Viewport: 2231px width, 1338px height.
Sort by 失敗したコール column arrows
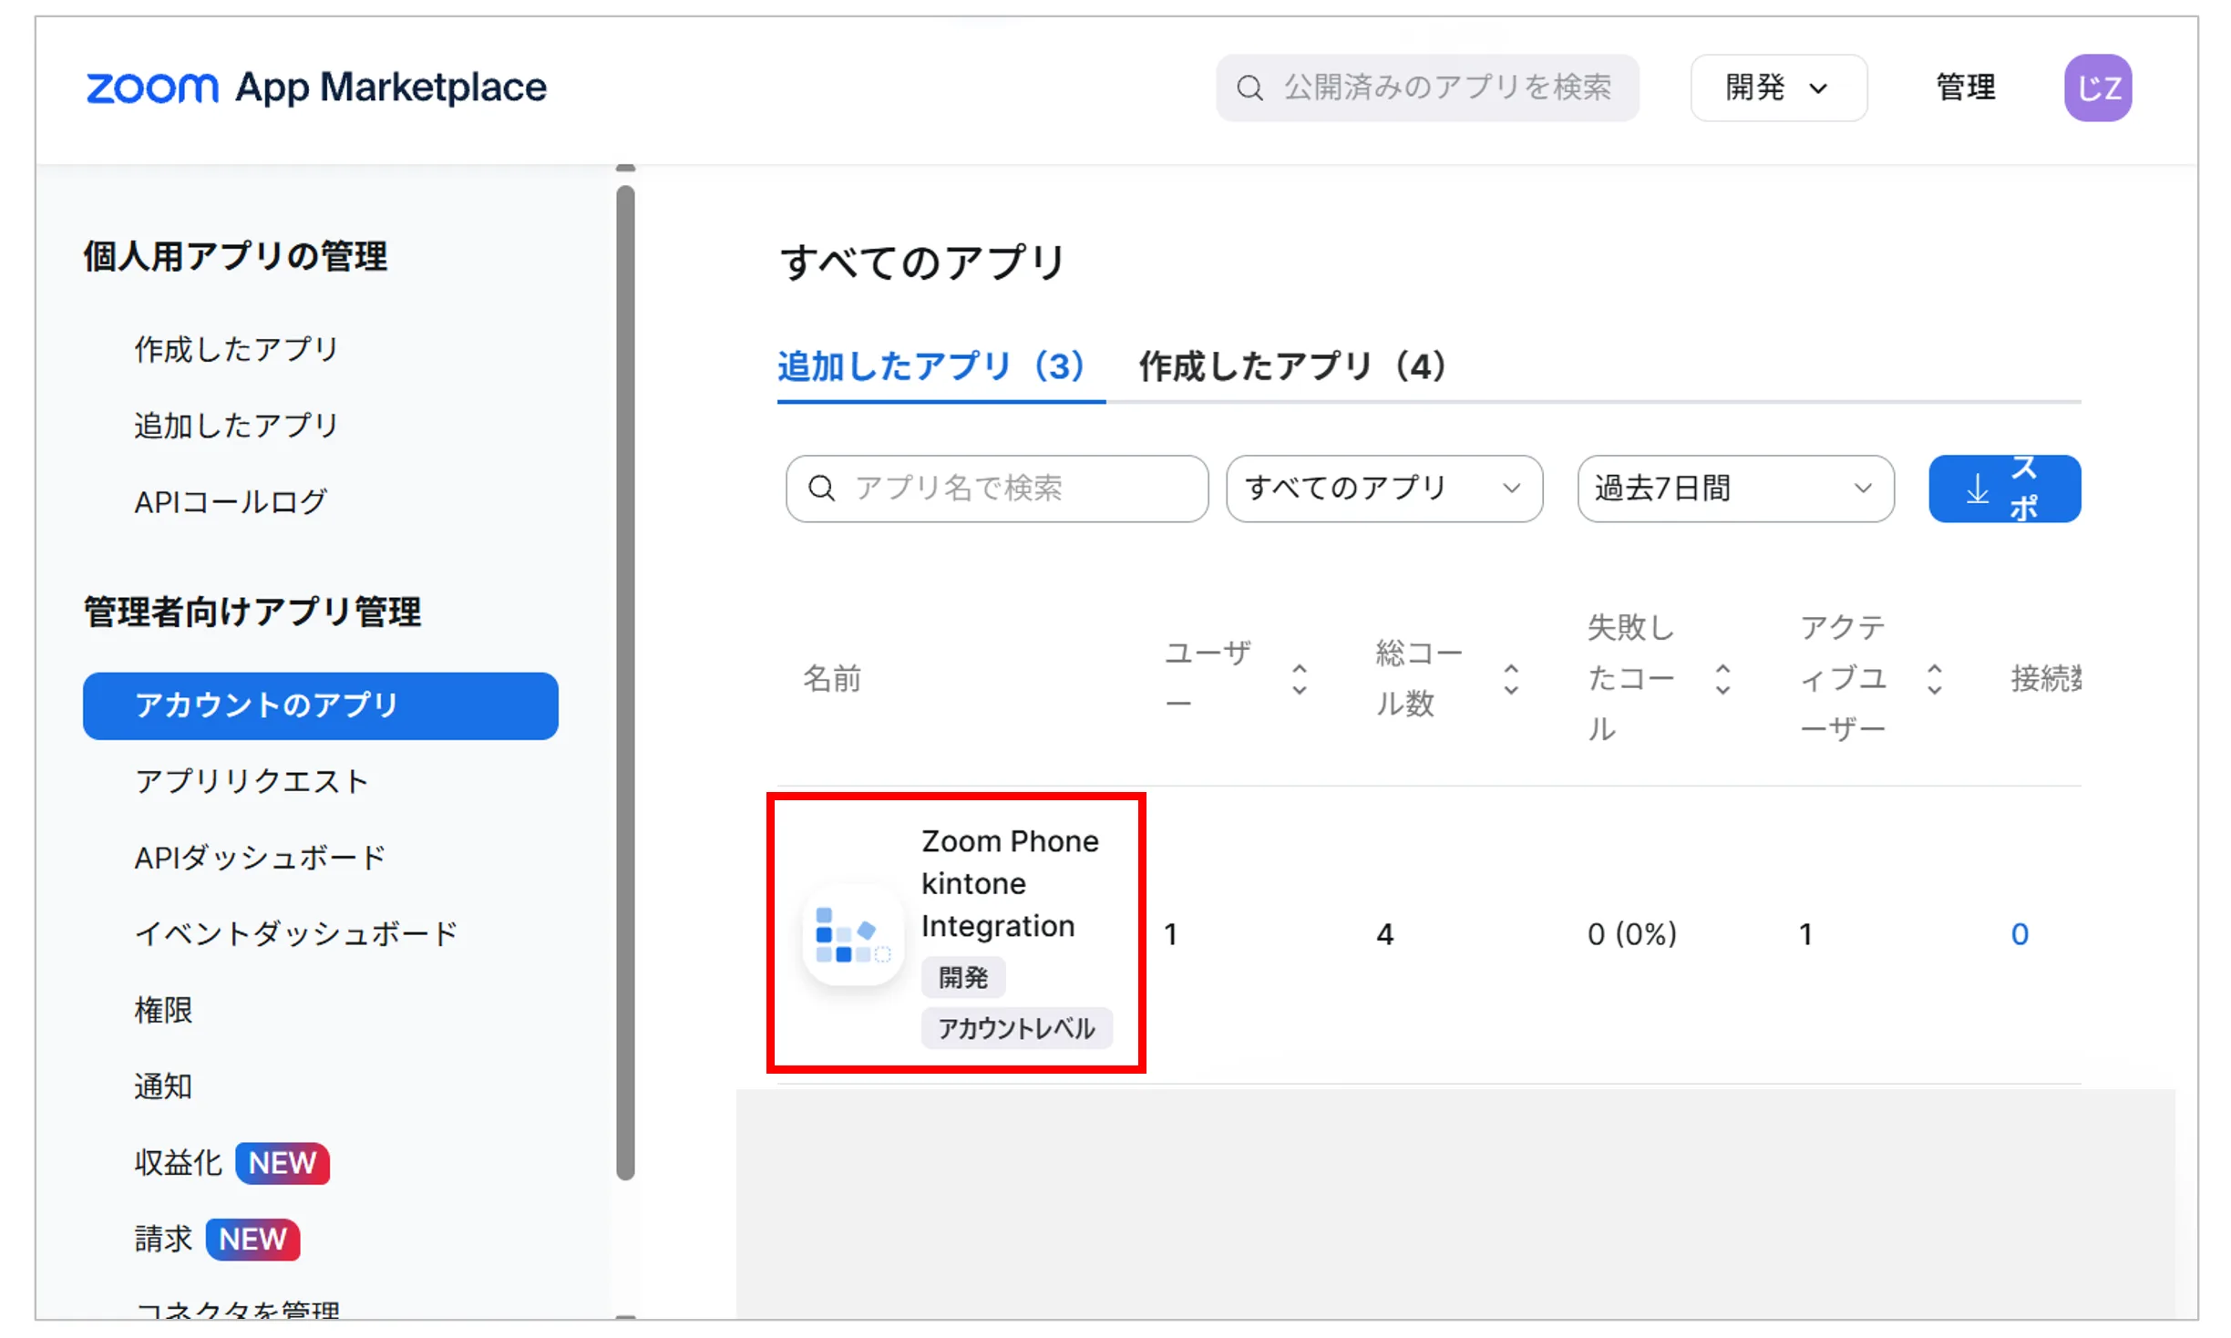click(1722, 679)
